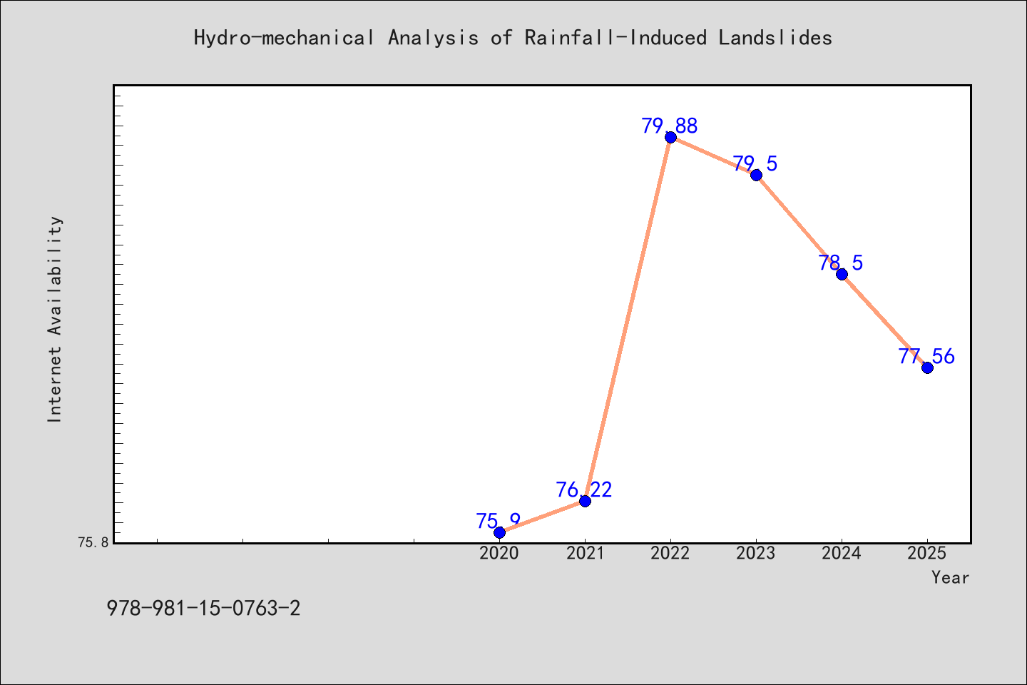Click the footnote 978-981-15-0763-2
1027x685 pixels.
[204, 609]
